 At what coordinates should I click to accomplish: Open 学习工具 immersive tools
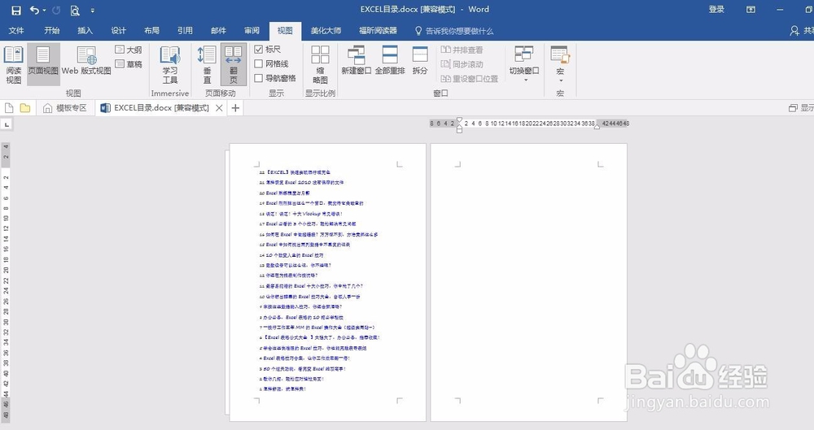click(x=170, y=64)
